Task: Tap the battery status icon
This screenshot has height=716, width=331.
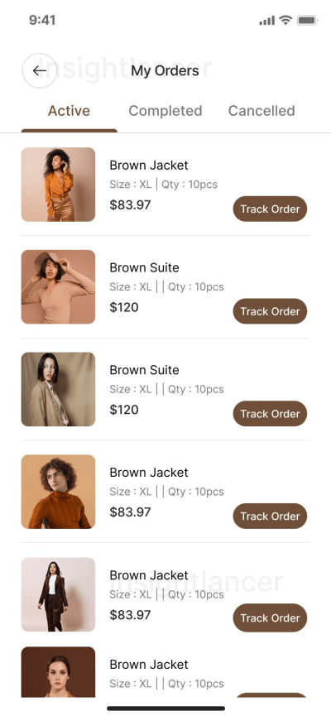Action: 307,20
